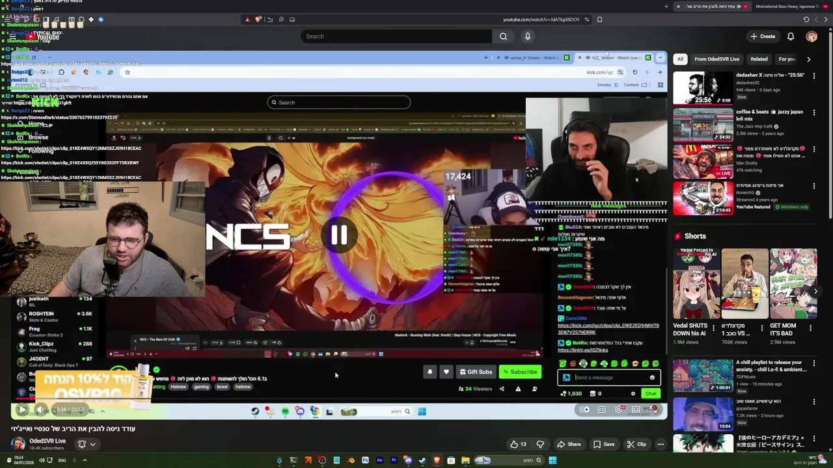Click Kick heart follow icon in stream
The height and width of the screenshot is (468, 833).
pos(446,372)
